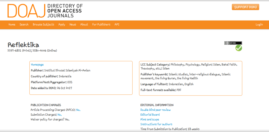The image size is (269, 132).
Task: Click the Article Processing Charges 'No' link
Action: [x=78, y=110]
